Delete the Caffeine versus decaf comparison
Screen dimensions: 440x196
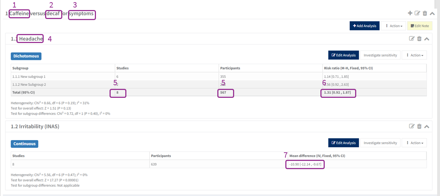(x=425, y=13)
